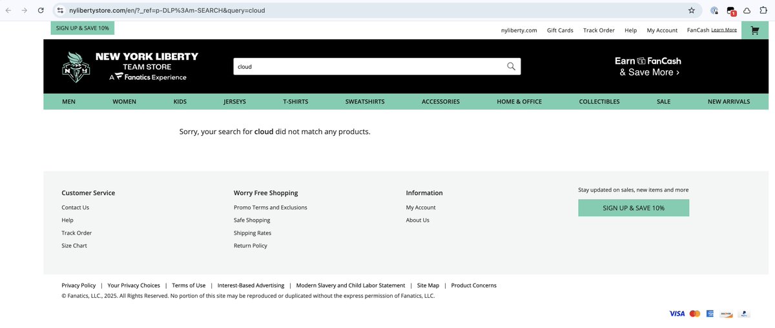Click the shield extension icon in toolbar
Viewport: 775px width, 328px height.
714,10
